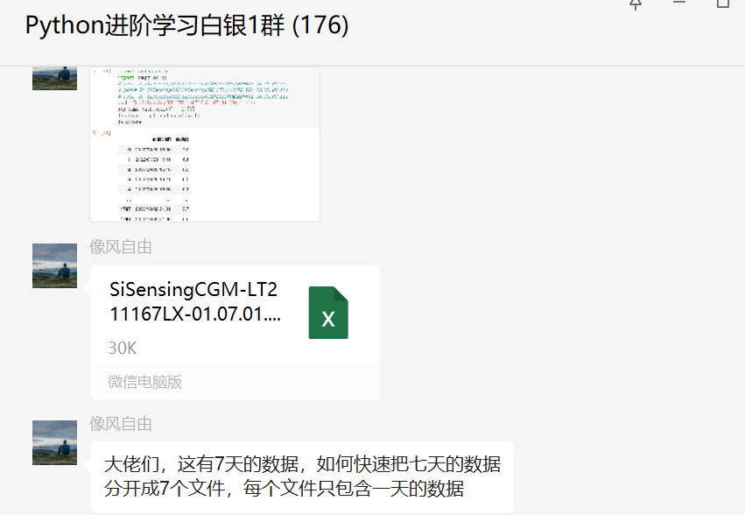Maximize the WeChat chat window
This screenshot has height=515, width=745.
click(722, 4)
